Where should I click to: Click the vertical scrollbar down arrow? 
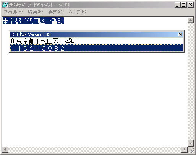point(191,143)
